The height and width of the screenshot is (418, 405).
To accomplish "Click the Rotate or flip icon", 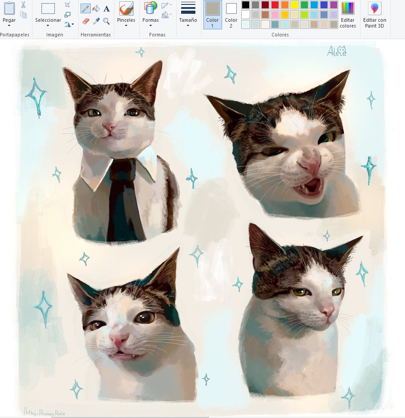I will [x=67, y=24].
